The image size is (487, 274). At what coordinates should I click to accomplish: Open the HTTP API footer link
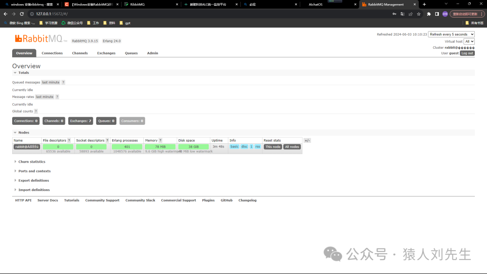point(23,201)
